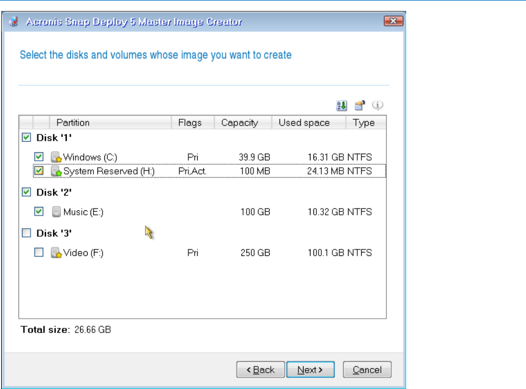Click the 10.32 GB used space value
This screenshot has width=526, height=389.
coord(326,212)
